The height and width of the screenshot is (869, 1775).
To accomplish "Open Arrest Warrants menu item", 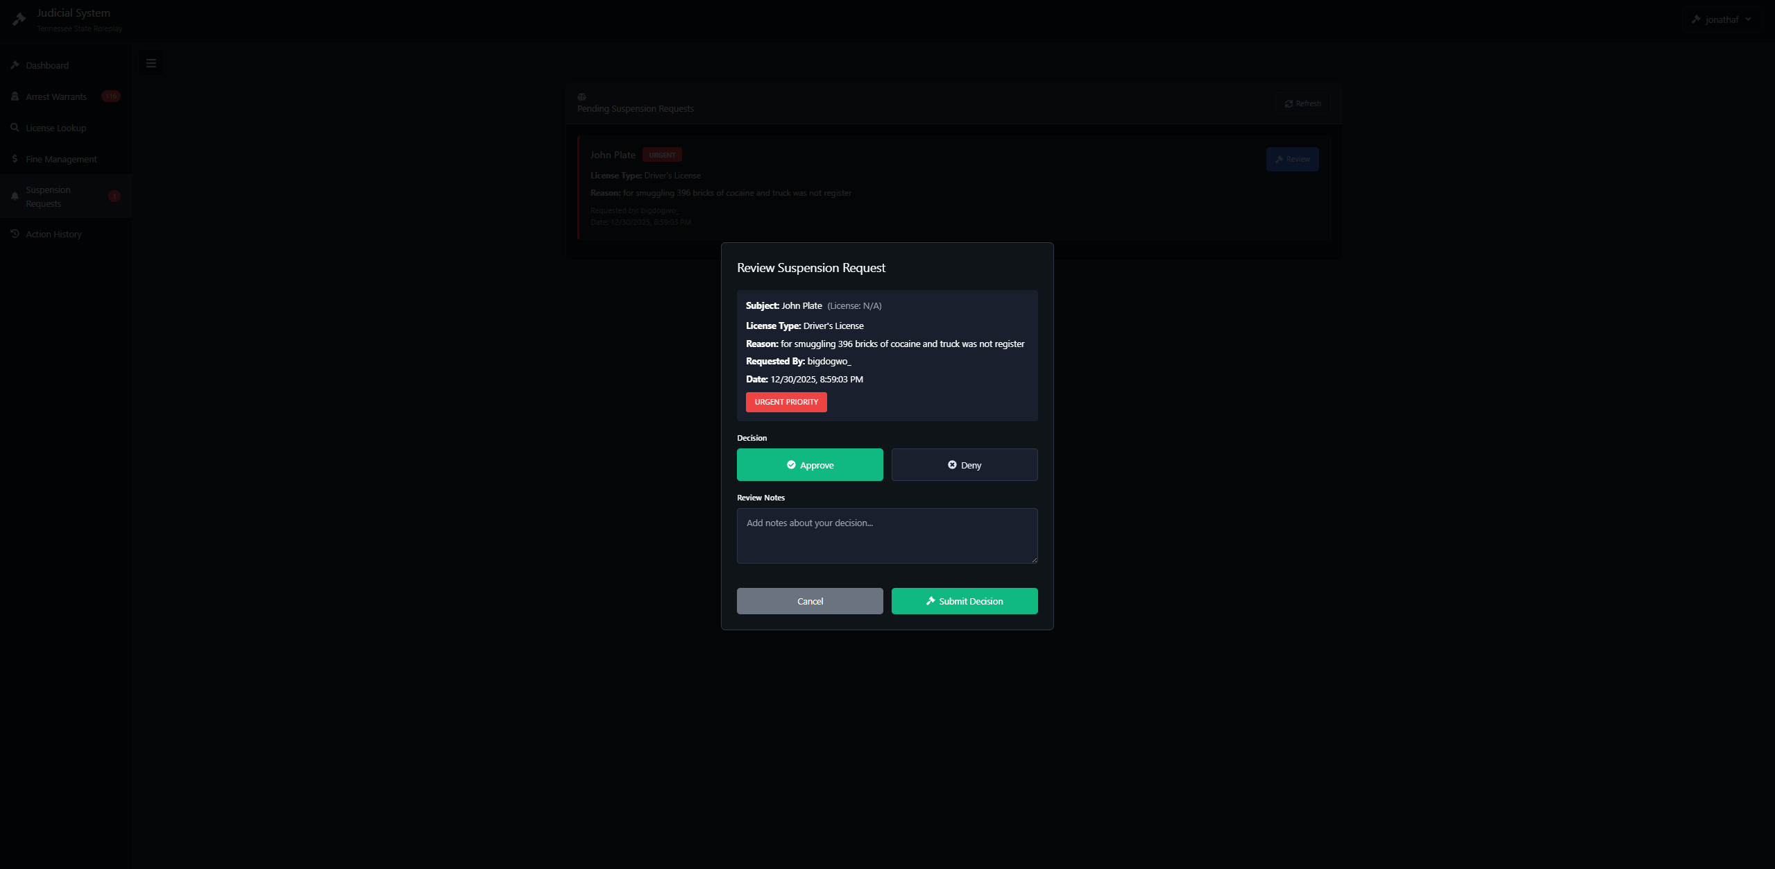I will tap(56, 96).
